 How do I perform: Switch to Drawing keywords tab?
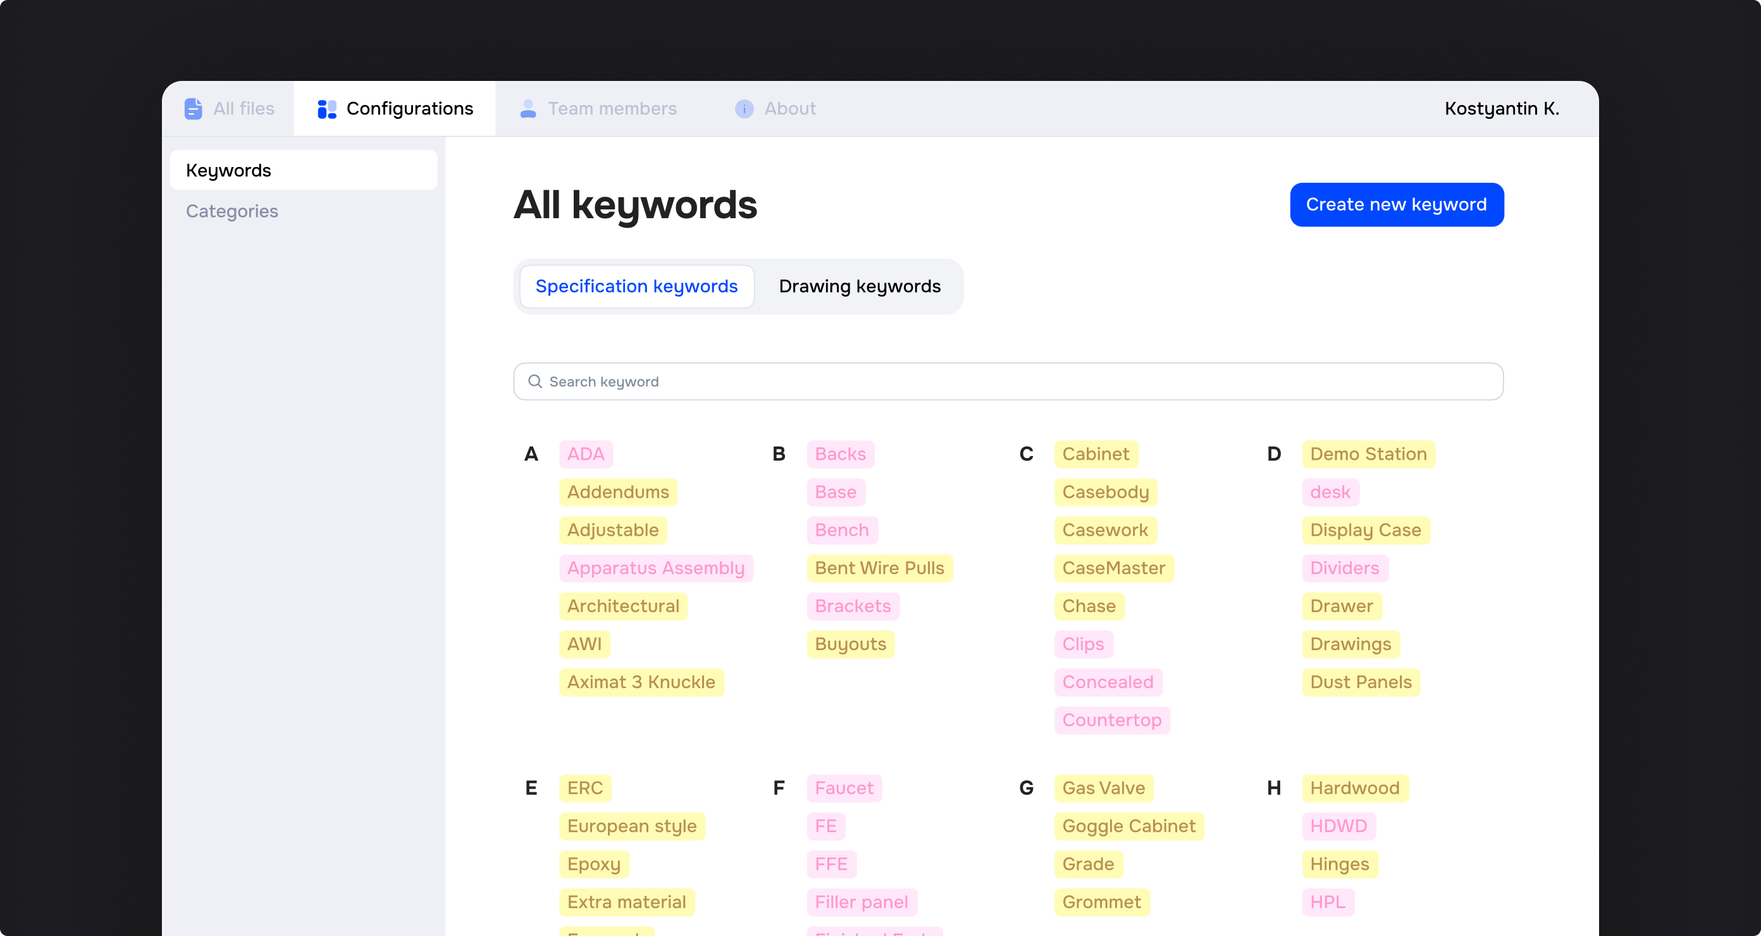pyautogui.click(x=859, y=286)
